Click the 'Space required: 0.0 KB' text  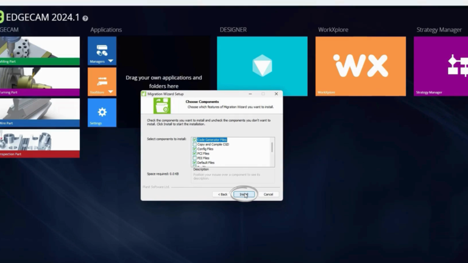163,174
